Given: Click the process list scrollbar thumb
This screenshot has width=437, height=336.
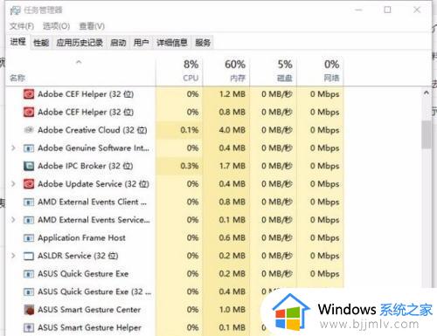Looking at the screenshot, I should click(427, 134).
